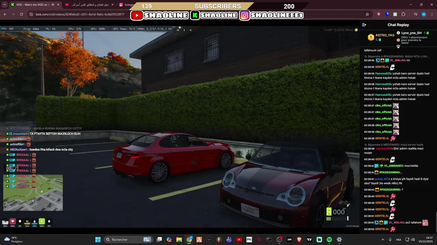Switch to the YouTube Arabic-titled tab
437x245 pixels.
tap(90, 5)
